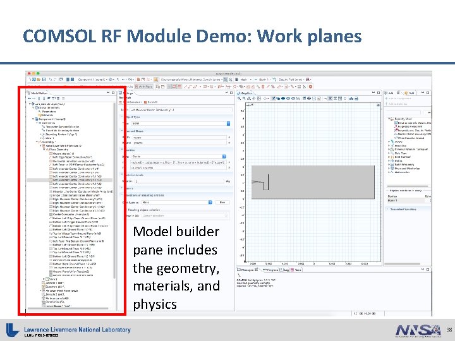Select Optics in physics tree
Viewport: 455px width, 341px height.
click(396, 160)
